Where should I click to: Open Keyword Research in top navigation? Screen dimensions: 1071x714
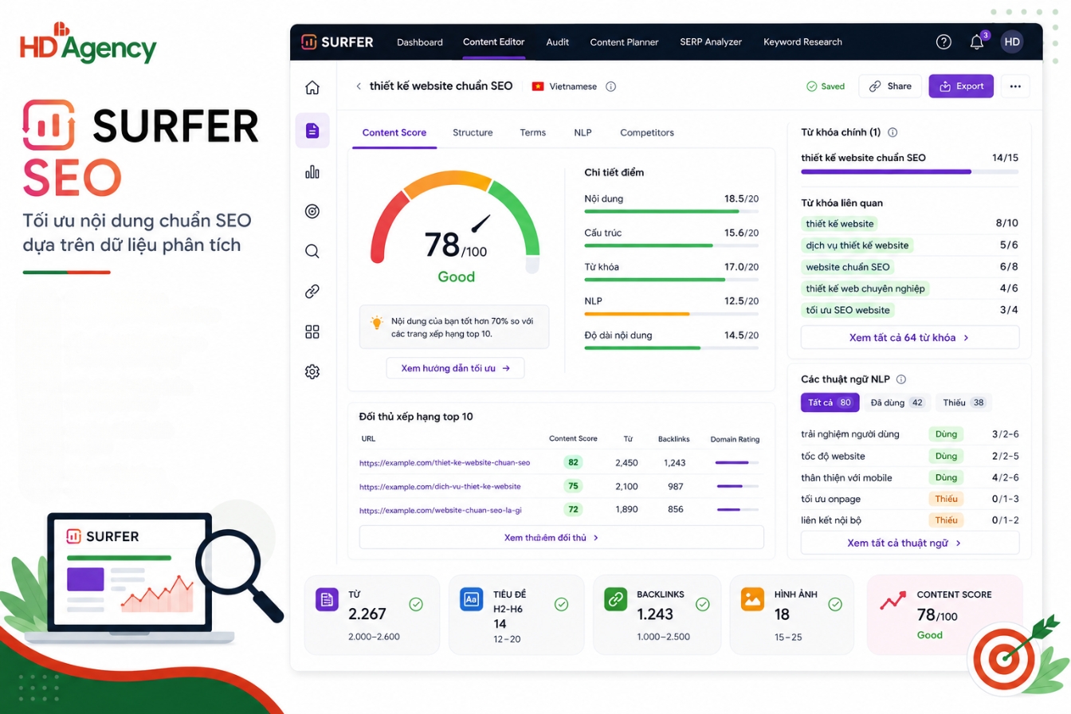click(802, 42)
